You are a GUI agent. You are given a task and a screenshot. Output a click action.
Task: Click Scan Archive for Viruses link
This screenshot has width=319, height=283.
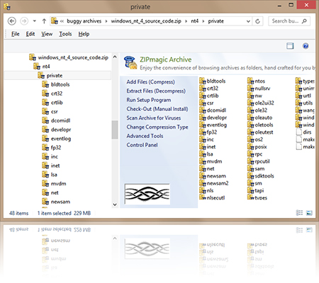pos(154,118)
